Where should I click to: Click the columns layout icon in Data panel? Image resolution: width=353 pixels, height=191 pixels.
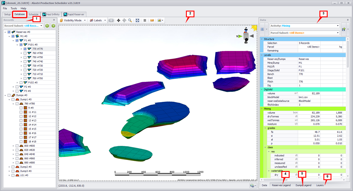click(x=262, y=29)
